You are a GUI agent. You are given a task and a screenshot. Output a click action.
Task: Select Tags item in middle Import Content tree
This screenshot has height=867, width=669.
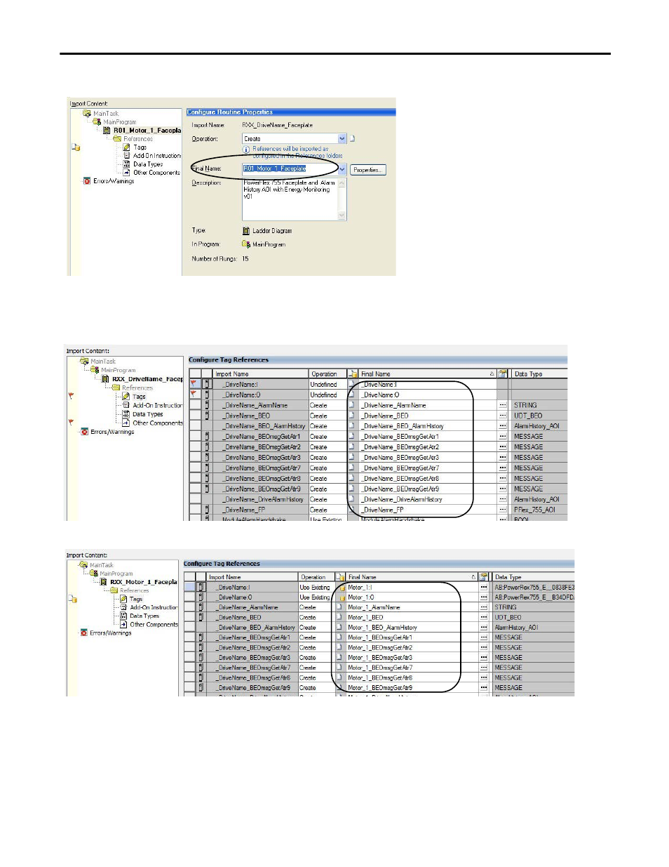coord(139,397)
